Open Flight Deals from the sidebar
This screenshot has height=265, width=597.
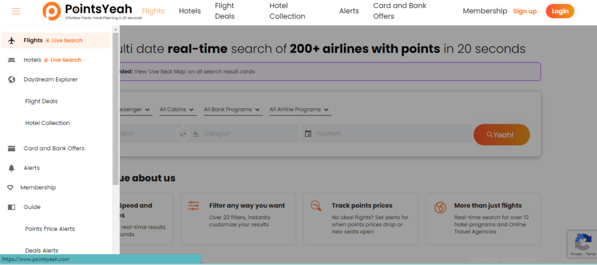pyautogui.click(x=41, y=101)
